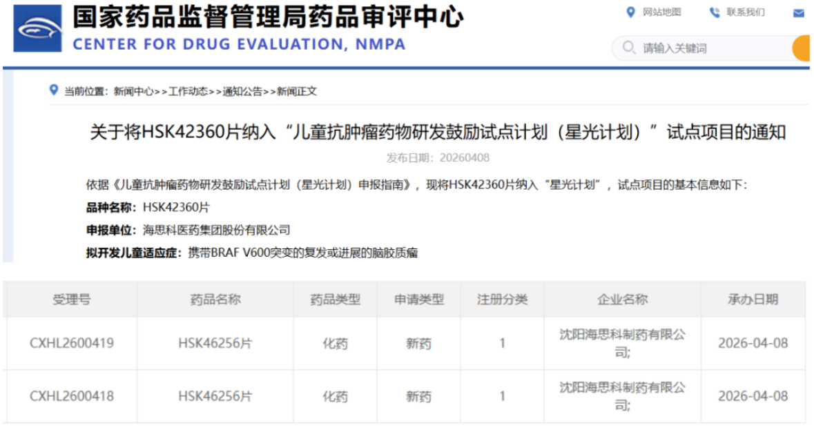Select the CXHL2600418 acceptance number cell
The image size is (814, 430).
tap(72, 396)
